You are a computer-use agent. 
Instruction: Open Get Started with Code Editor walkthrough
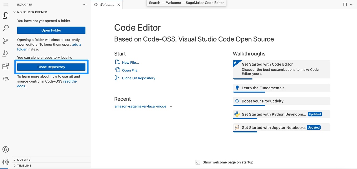282,70
